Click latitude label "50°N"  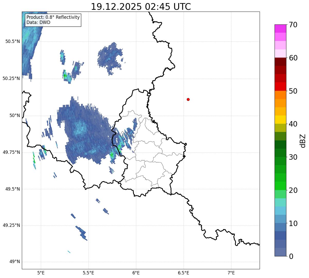coord(15,115)
